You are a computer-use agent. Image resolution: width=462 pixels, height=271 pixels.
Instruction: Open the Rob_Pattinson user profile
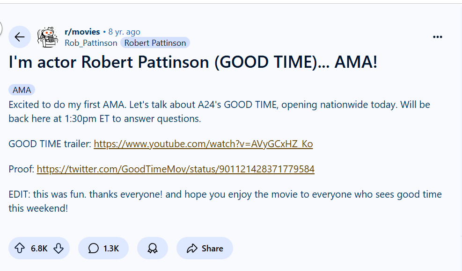[91, 43]
